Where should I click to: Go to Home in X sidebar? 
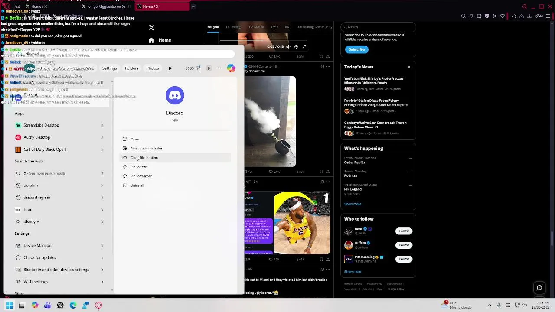point(160,40)
